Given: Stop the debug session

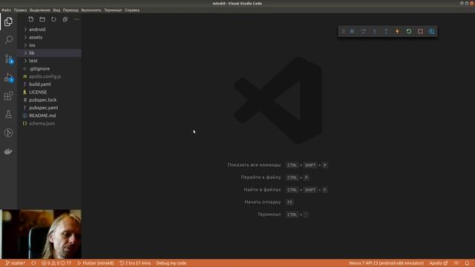Looking at the screenshot, I should [x=420, y=31].
